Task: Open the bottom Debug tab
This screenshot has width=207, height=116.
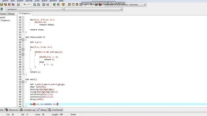Action: [x=42, y=110]
